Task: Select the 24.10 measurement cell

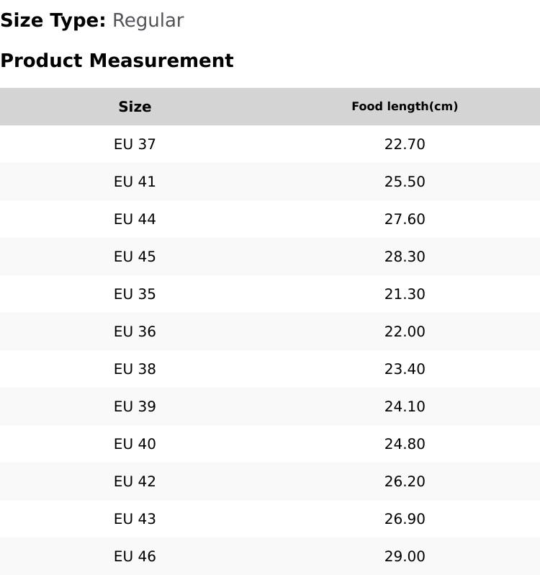Action: pos(405,406)
